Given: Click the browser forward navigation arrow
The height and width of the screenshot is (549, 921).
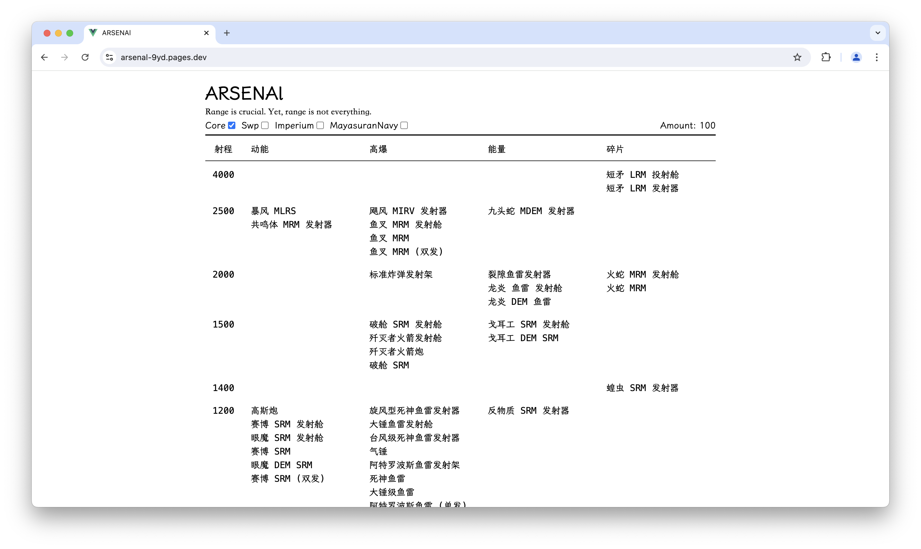Looking at the screenshot, I should pyautogui.click(x=64, y=57).
